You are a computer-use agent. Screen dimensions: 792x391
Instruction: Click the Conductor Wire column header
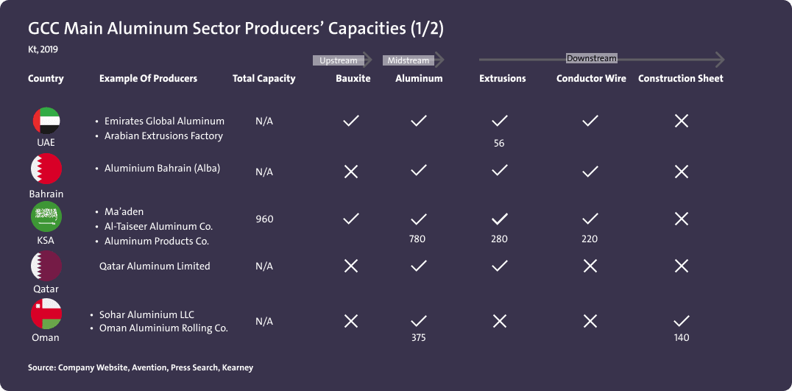click(x=591, y=79)
